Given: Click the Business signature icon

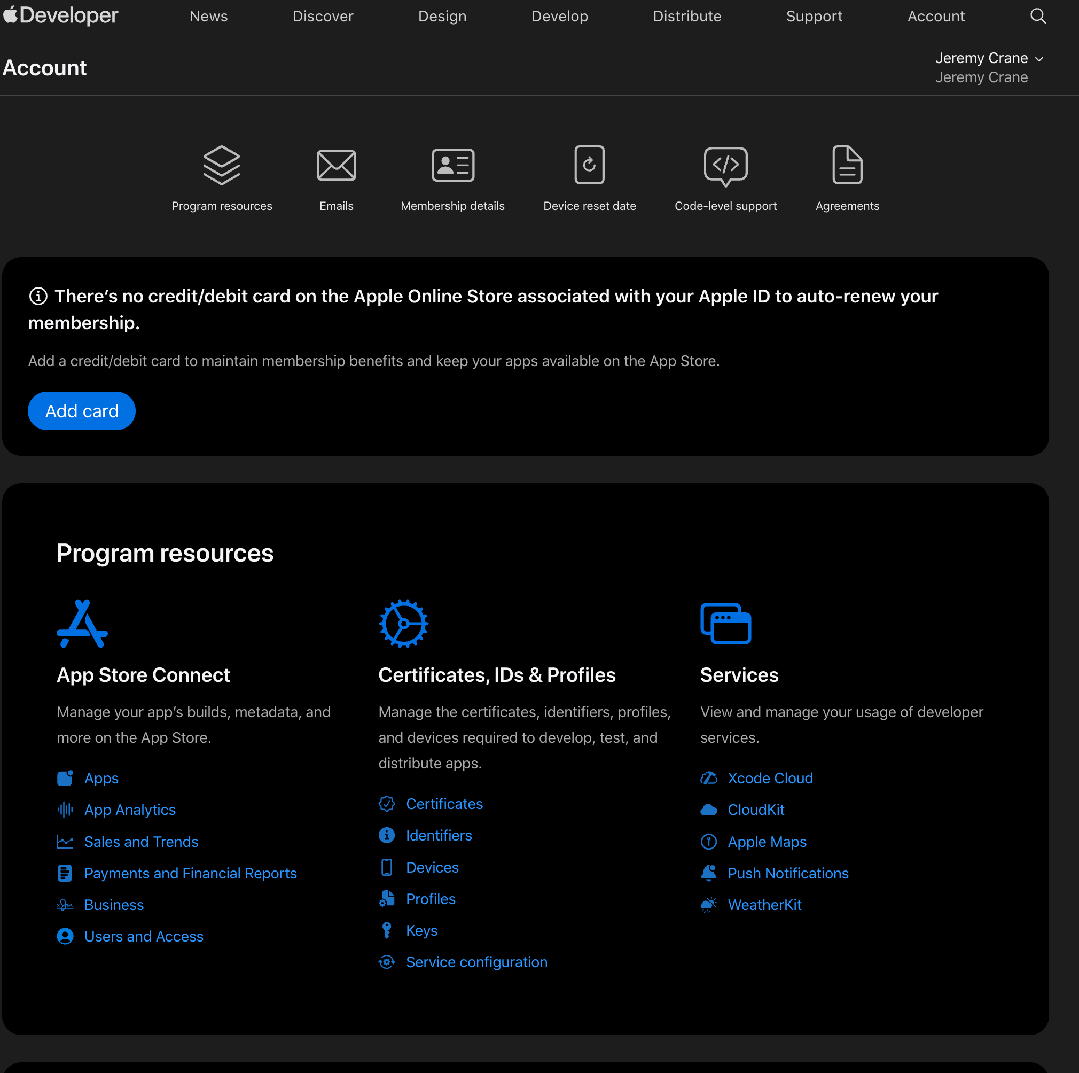Looking at the screenshot, I should click(65, 904).
